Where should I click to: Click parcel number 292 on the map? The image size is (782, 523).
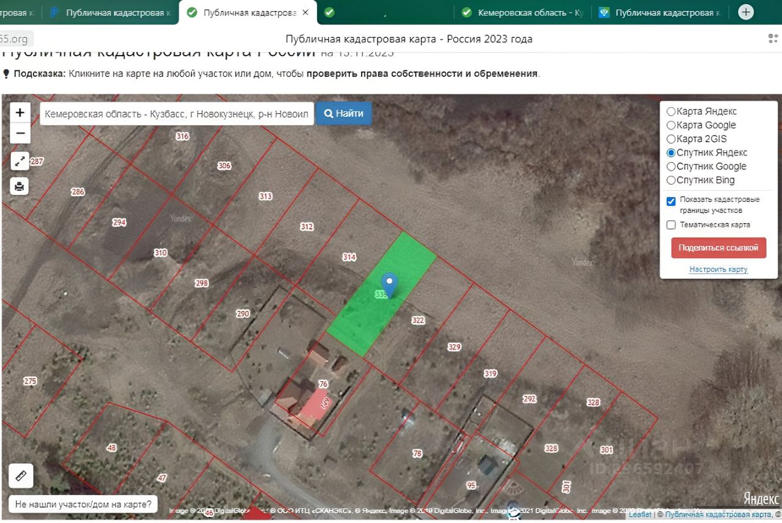[x=529, y=399]
